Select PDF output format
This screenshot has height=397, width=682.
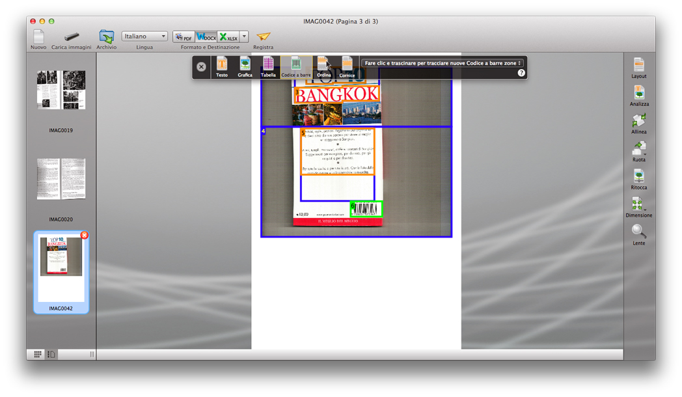184,37
